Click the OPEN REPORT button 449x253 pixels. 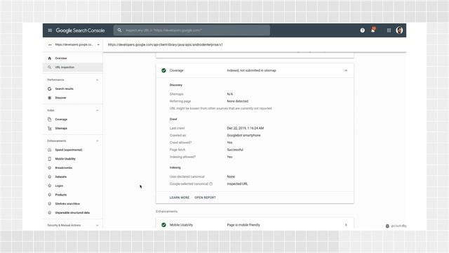click(x=205, y=197)
